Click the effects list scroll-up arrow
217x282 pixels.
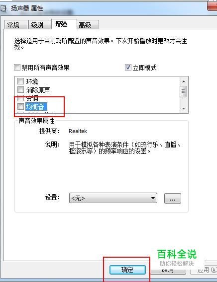tap(184, 81)
